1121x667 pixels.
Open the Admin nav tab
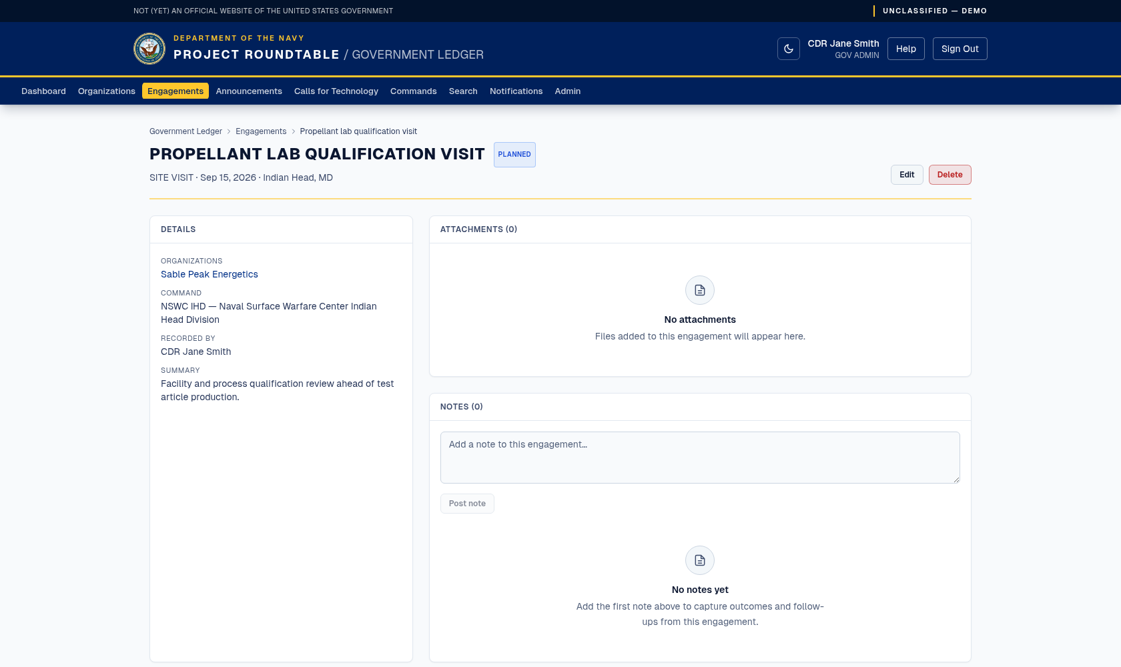pyautogui.click(x=568, y=91)
